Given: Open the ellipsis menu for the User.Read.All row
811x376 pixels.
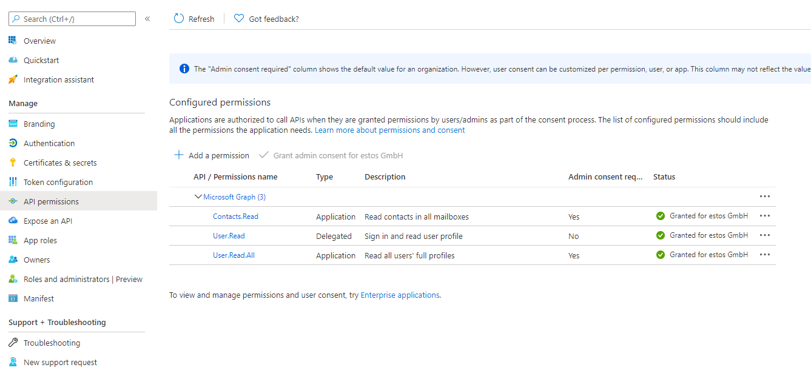Looking at the screenshot, I should click(x=764, y=255).
